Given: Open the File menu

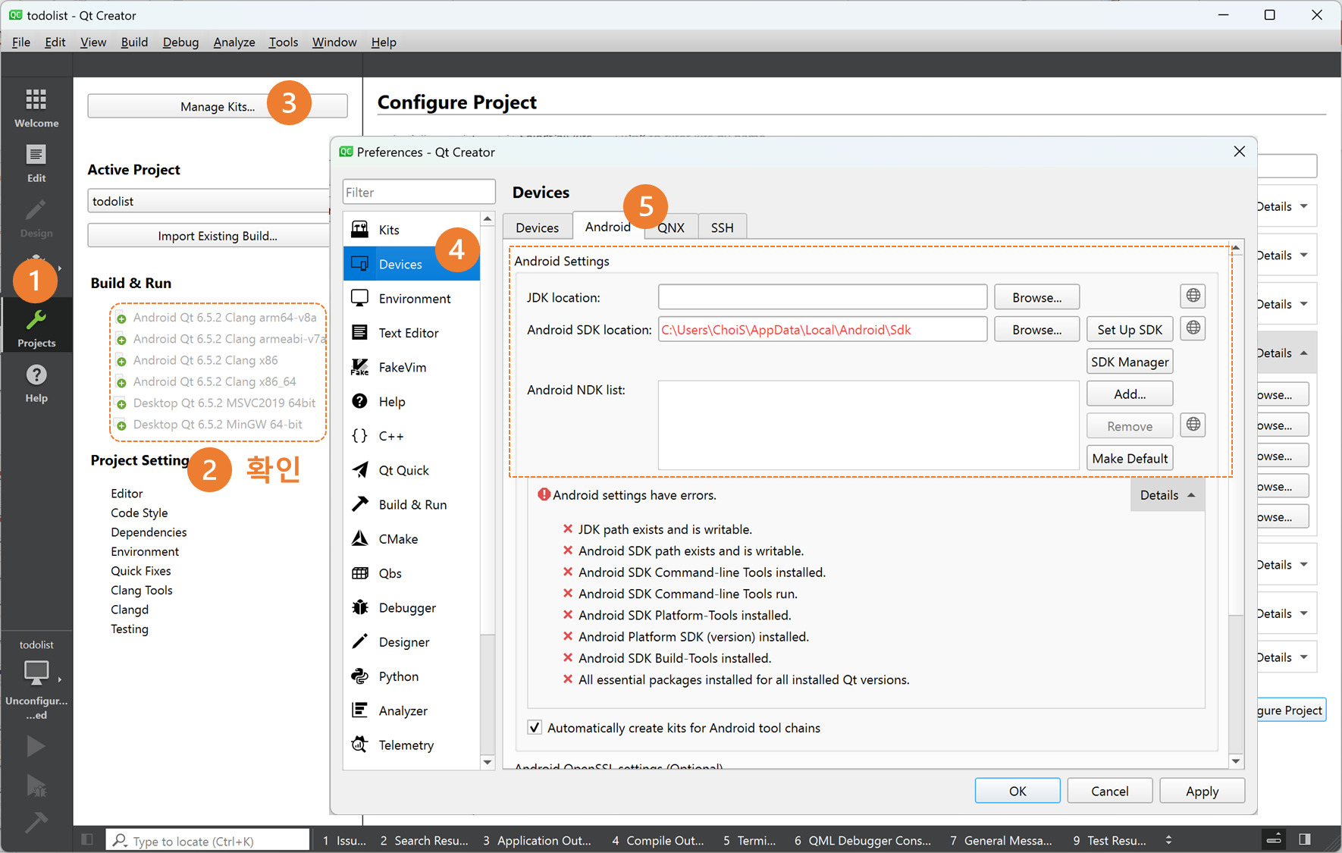Looking at the screenshot, I should click(x=21, y=42).
